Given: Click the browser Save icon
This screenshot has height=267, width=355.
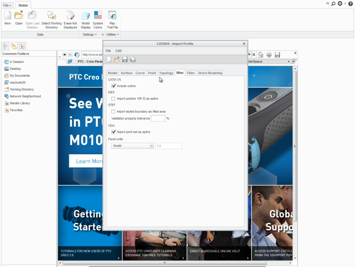Looking at the screenshot, I should (277, 55).
